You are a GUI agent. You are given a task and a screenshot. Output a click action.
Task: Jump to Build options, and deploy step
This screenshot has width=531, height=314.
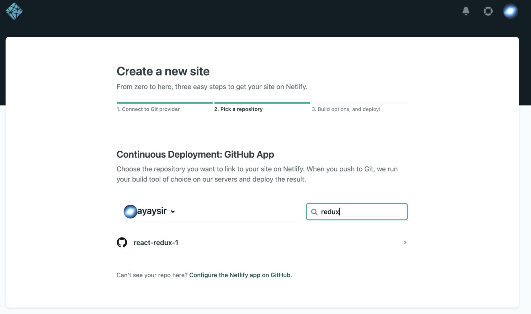tap(346, 109)
